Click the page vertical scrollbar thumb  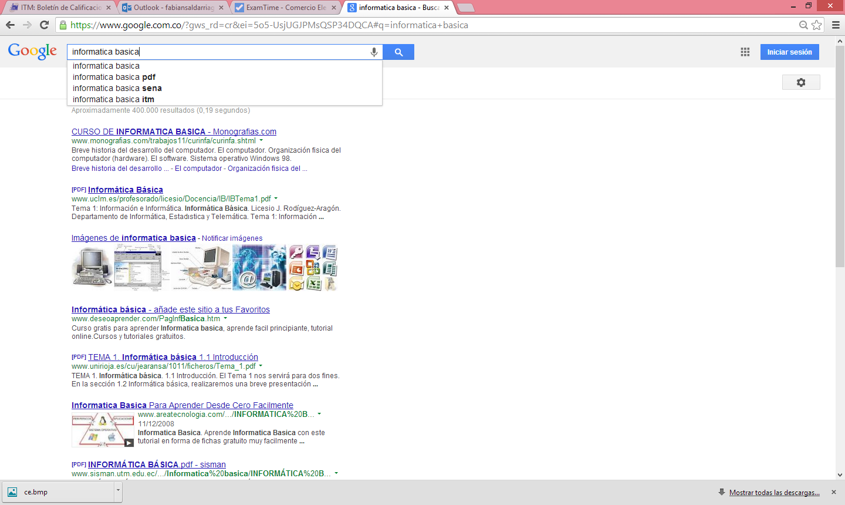click(840, 156)
